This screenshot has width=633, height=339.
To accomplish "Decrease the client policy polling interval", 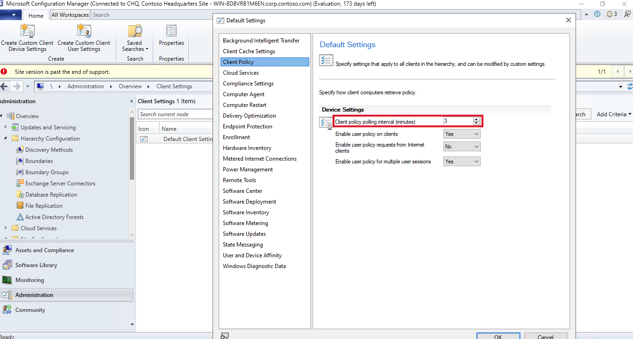I will [x=477, y=123].
